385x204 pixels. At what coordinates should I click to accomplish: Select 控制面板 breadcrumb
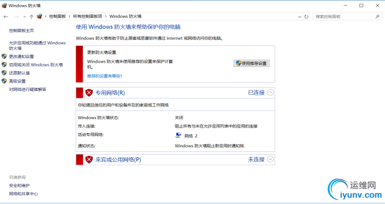[57, 17]
